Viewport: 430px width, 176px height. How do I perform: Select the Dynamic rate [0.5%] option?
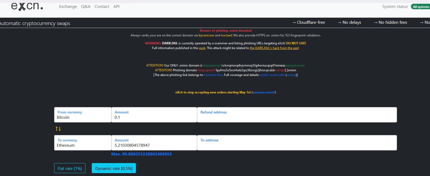114,168
